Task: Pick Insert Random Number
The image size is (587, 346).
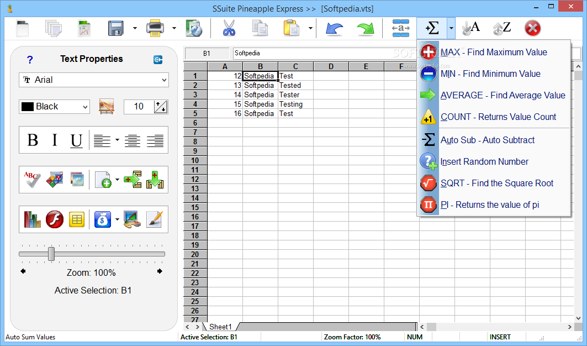Action: point(494,161)
